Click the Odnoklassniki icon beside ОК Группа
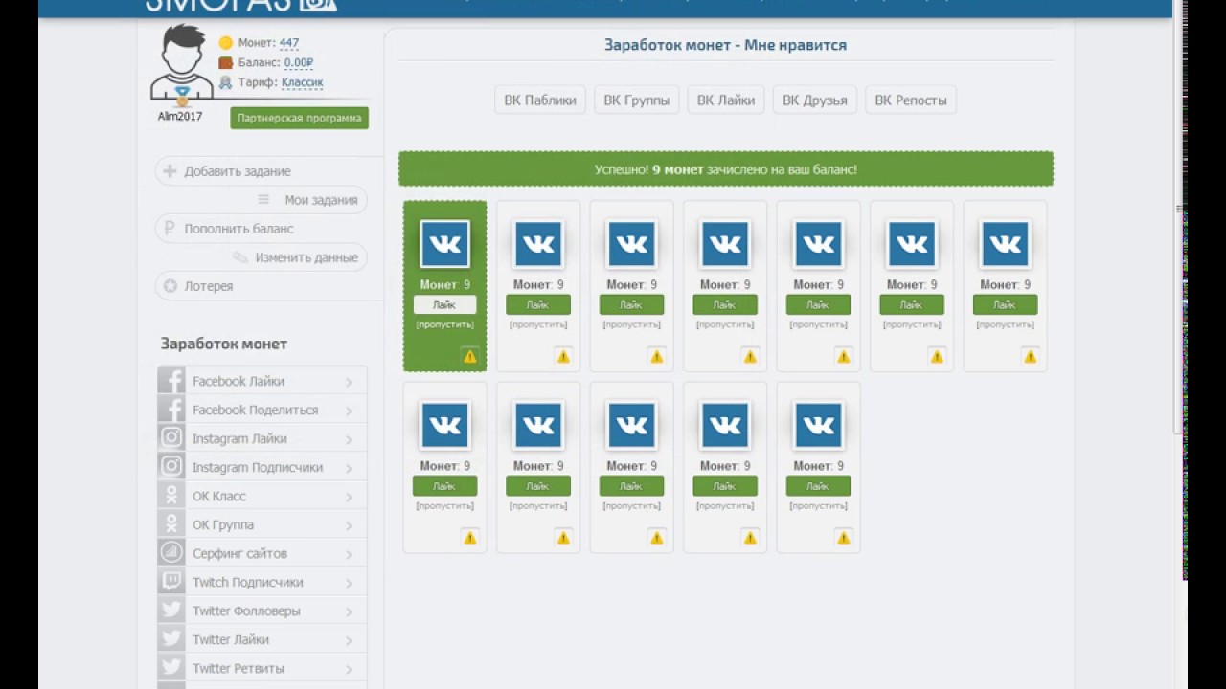Image resolution: width=1226 pixels, height=689 pixels. pos(171,524)
